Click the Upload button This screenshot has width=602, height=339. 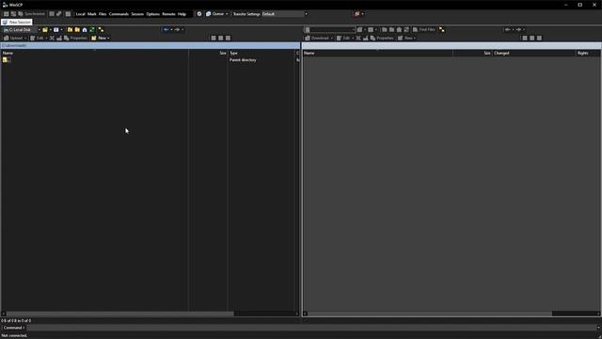[13, 38]
